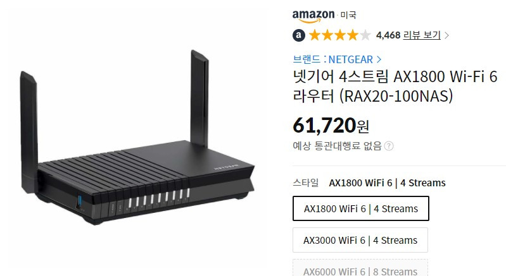Click the 4,468 review count
Viewport: 506px width, 276px height.
(388, 35)
